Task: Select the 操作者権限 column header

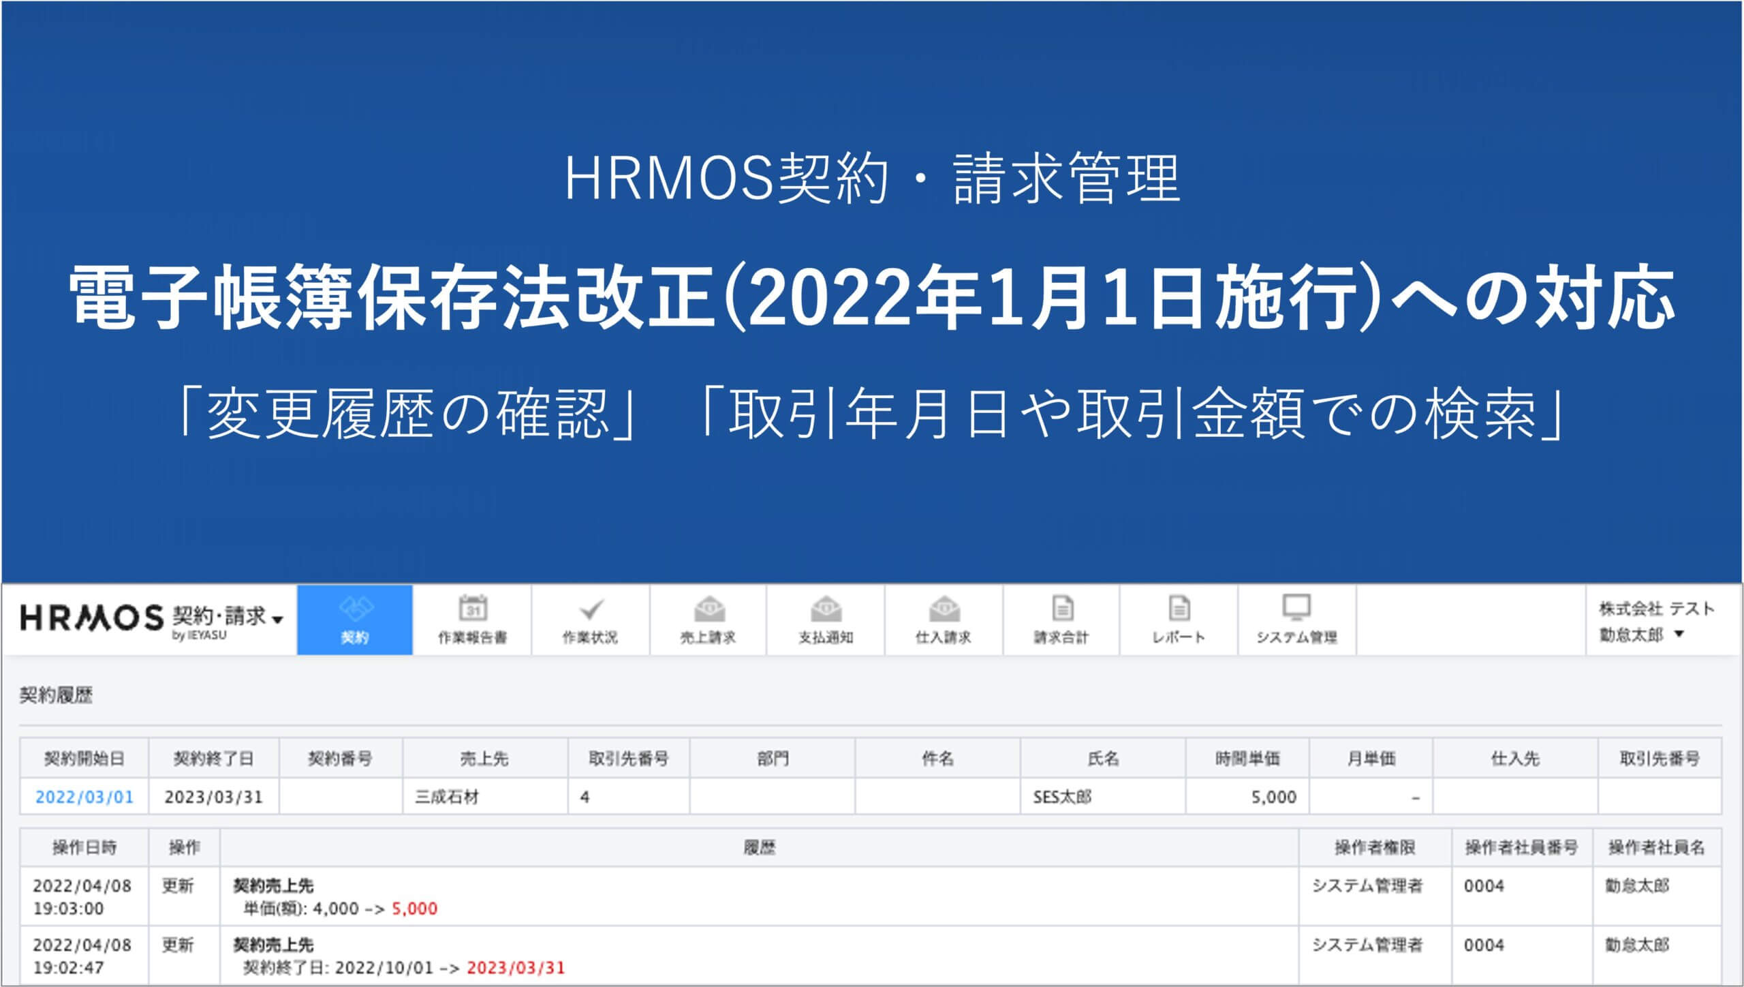Action: pyautogui.click(x=1375, y=847)
